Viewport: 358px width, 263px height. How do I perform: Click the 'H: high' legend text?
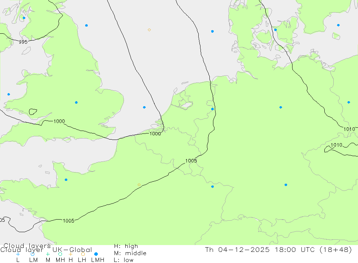coord(126,246)
